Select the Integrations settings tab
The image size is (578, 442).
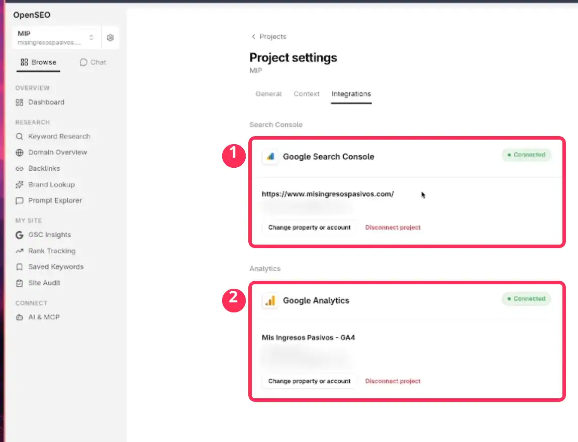pyautogui.click(x=351, y=94)
